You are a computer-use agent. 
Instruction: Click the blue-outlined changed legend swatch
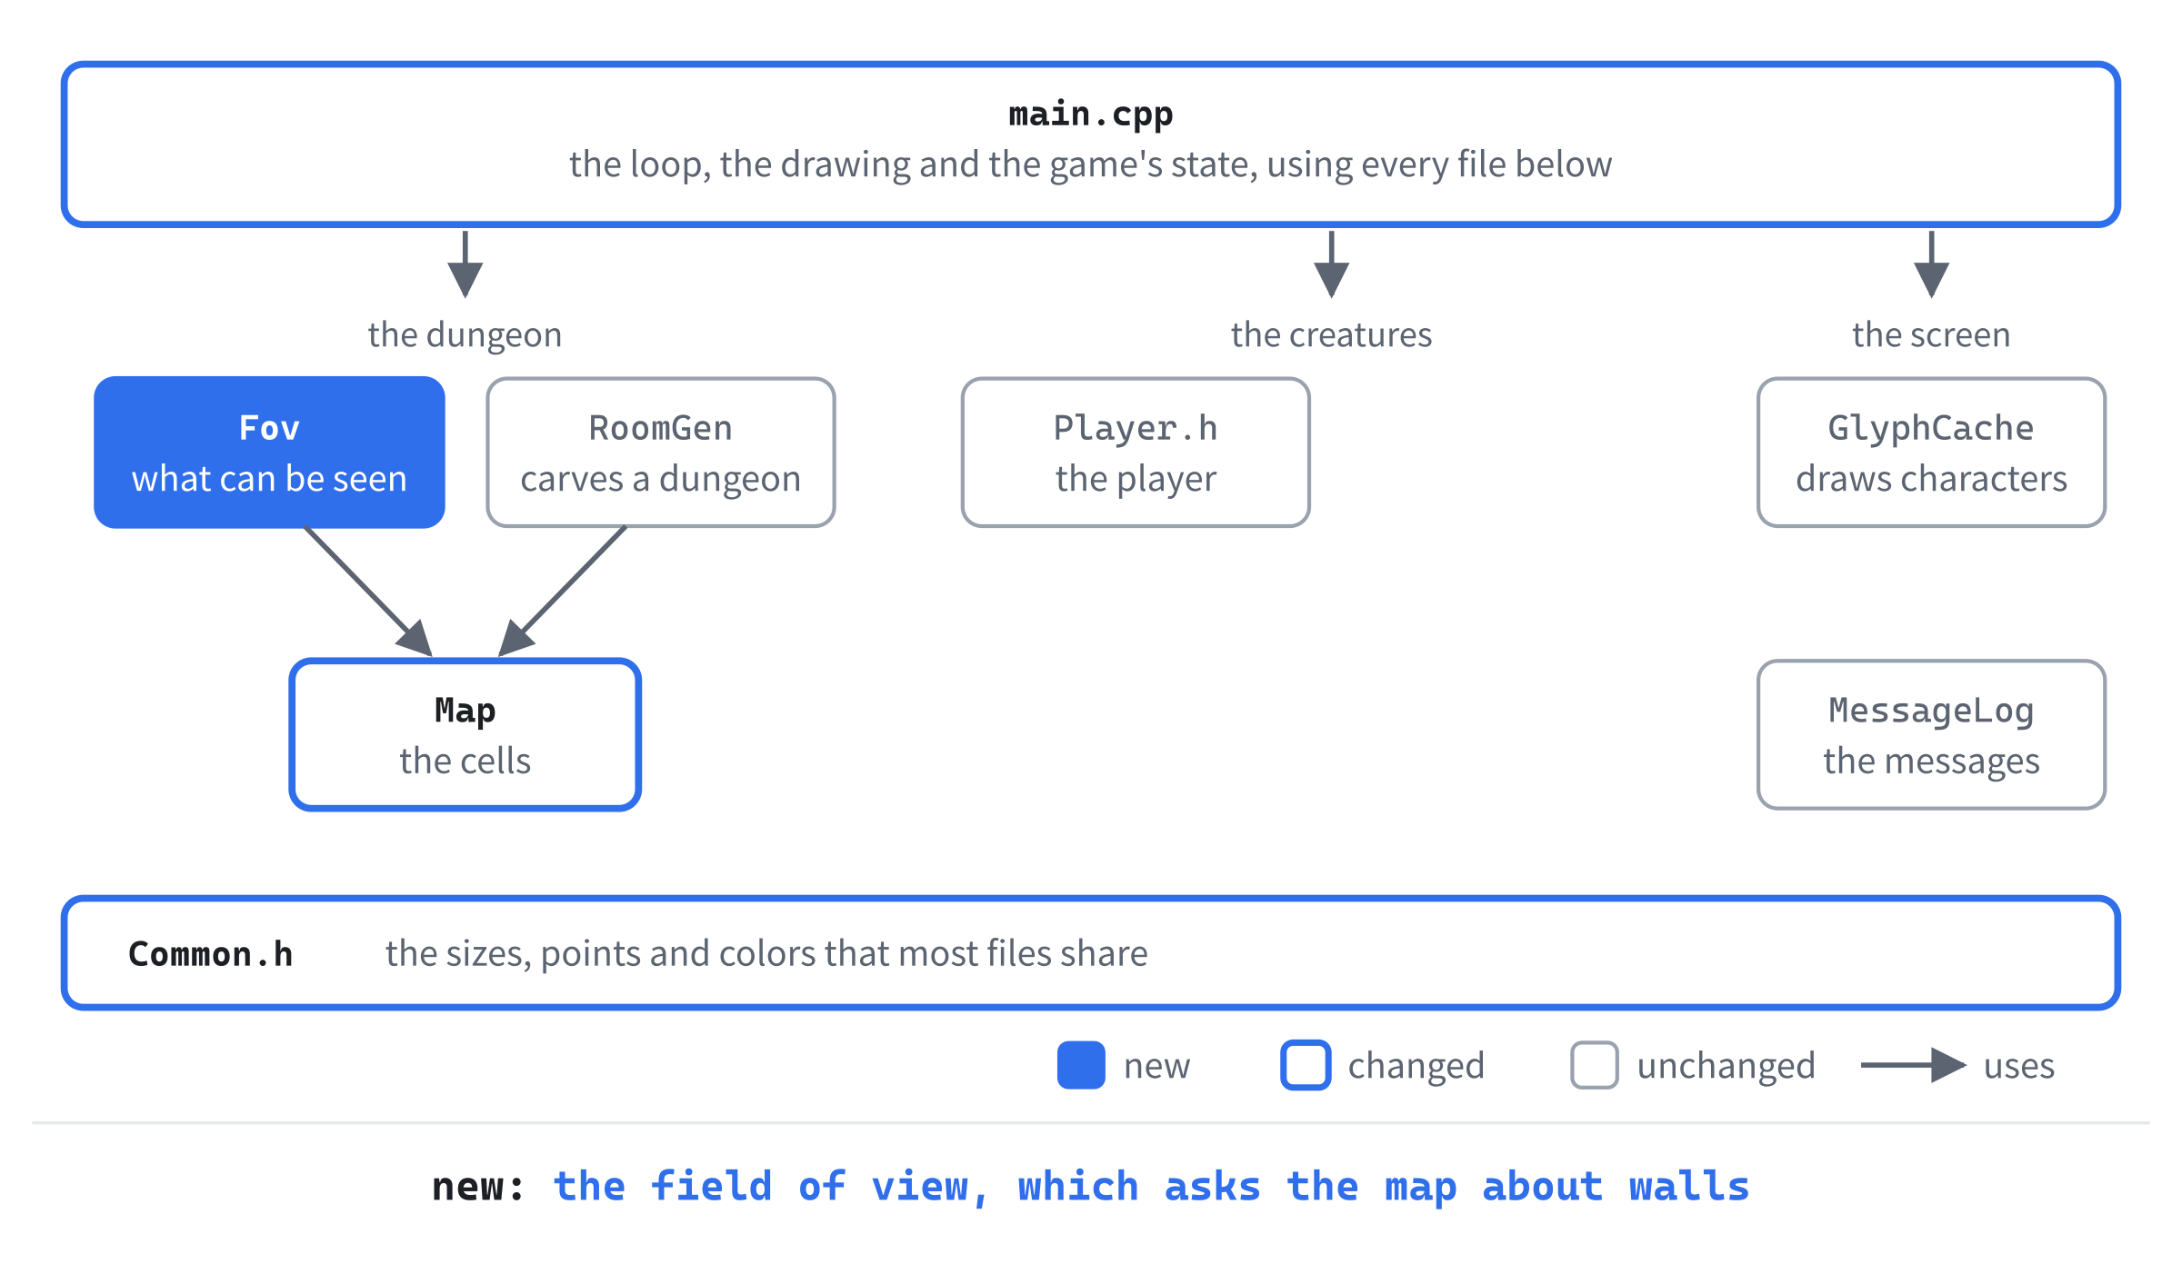(x=1306, y=1065)
